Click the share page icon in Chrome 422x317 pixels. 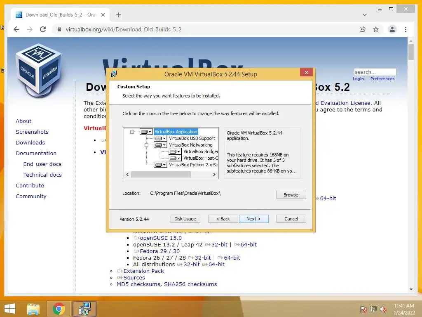click(363, 29)
